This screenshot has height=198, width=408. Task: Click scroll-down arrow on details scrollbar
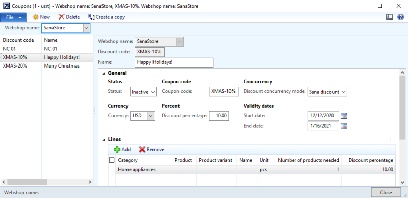click(402, 182)
